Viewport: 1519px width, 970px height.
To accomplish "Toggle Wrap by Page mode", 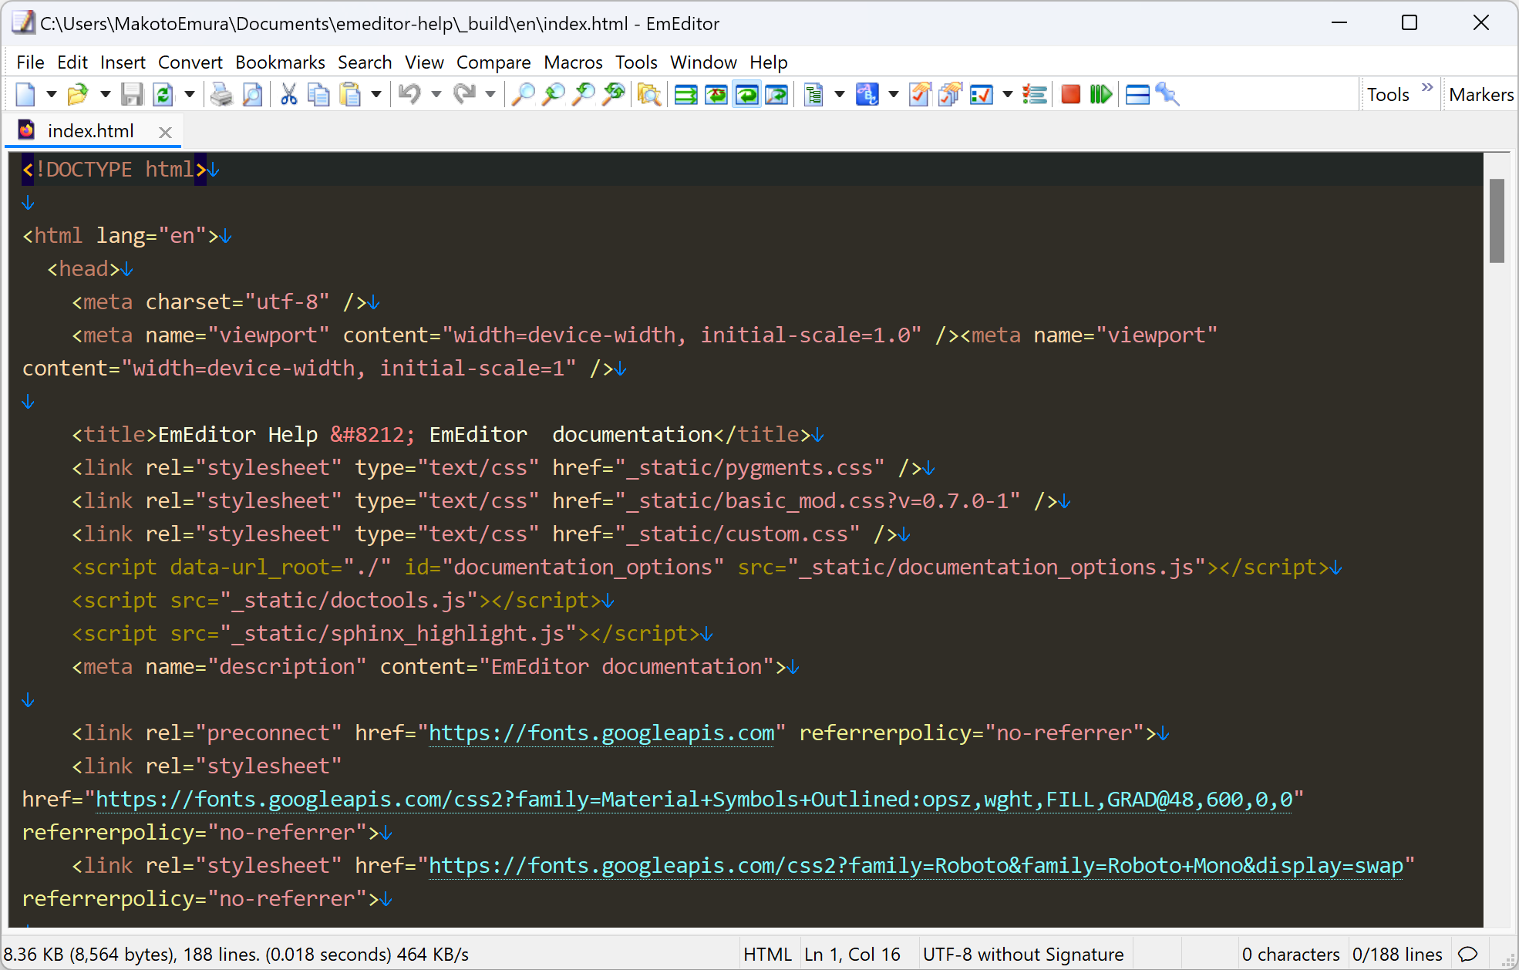I will click(x=777, y=95).
